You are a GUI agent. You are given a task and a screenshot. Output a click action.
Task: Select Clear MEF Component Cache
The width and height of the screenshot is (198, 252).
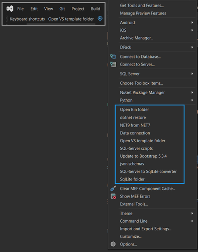coord(148,188)
